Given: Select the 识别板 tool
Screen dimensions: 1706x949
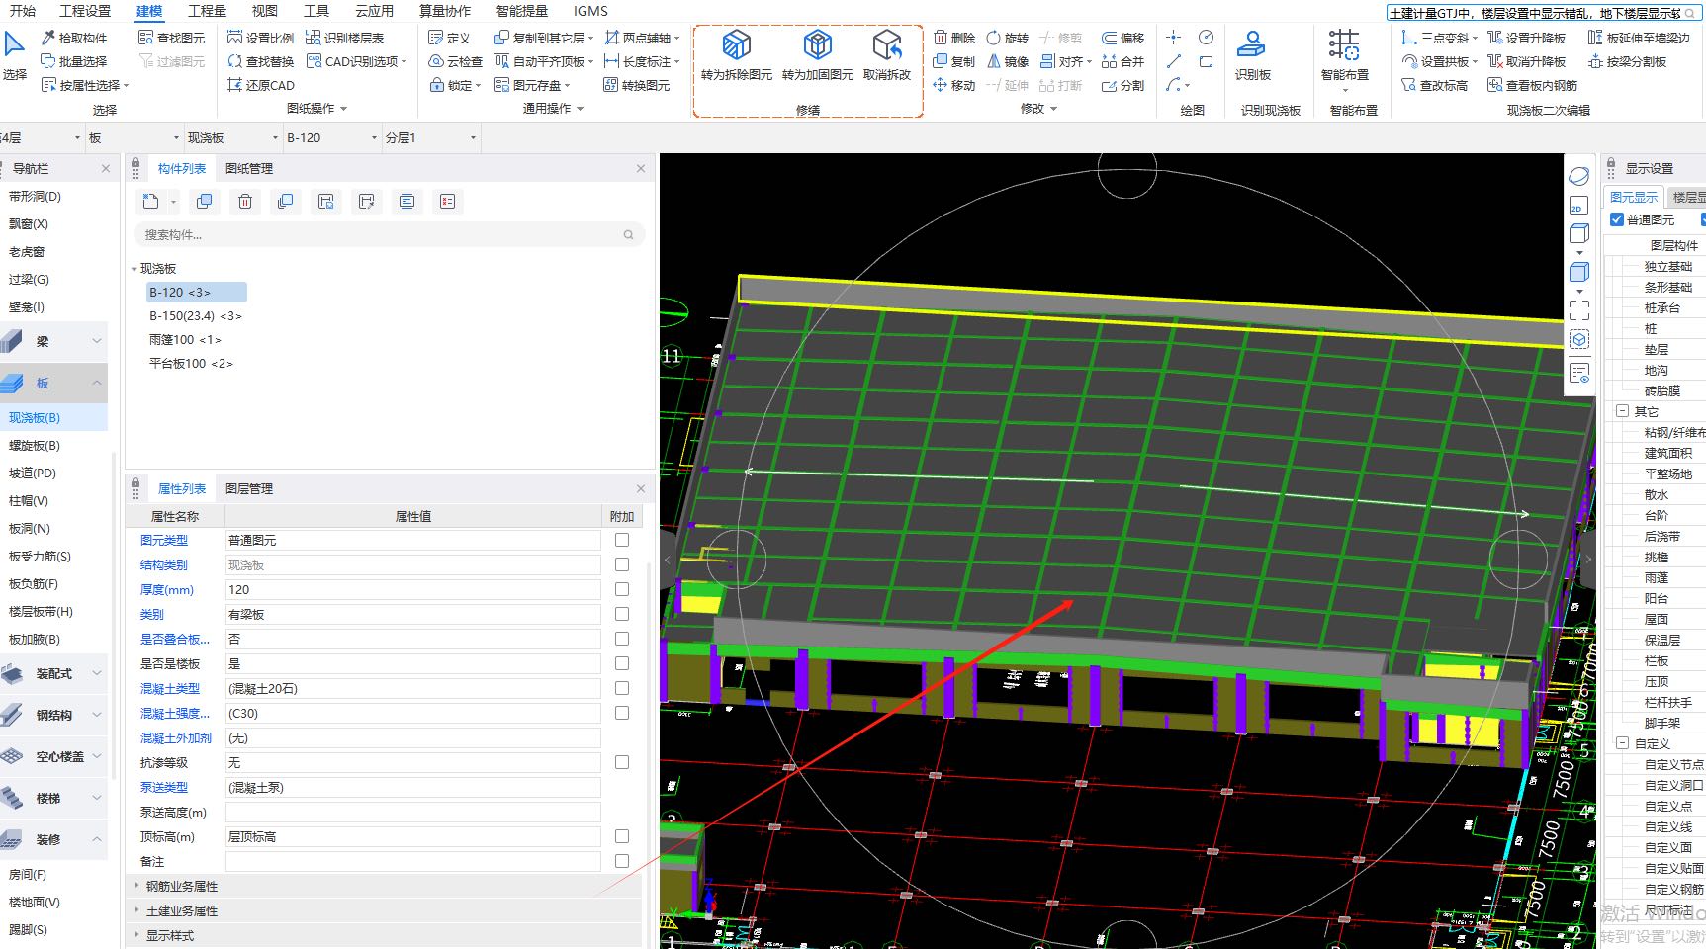Looking at the screenshot, I should (x=1252, y=56).
